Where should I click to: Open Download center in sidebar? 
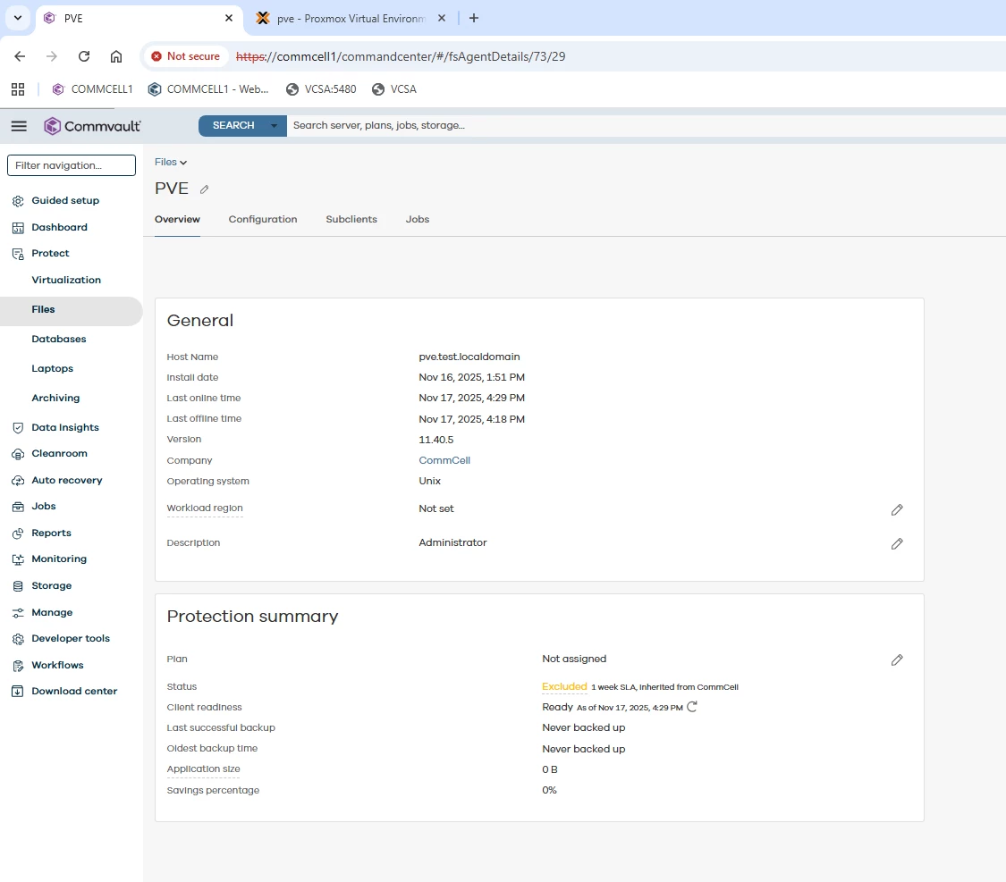point(74,691)
